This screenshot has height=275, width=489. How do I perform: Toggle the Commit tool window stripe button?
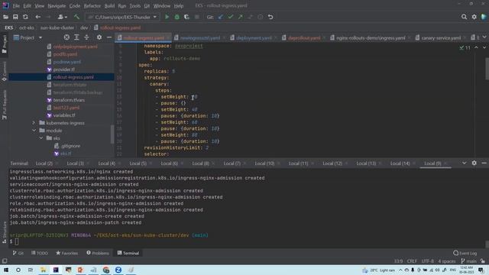5,72
